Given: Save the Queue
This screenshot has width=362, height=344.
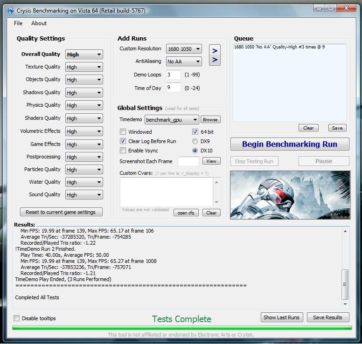Looking at the screenshot, I should pyautogui.click(x=337, y=128).
